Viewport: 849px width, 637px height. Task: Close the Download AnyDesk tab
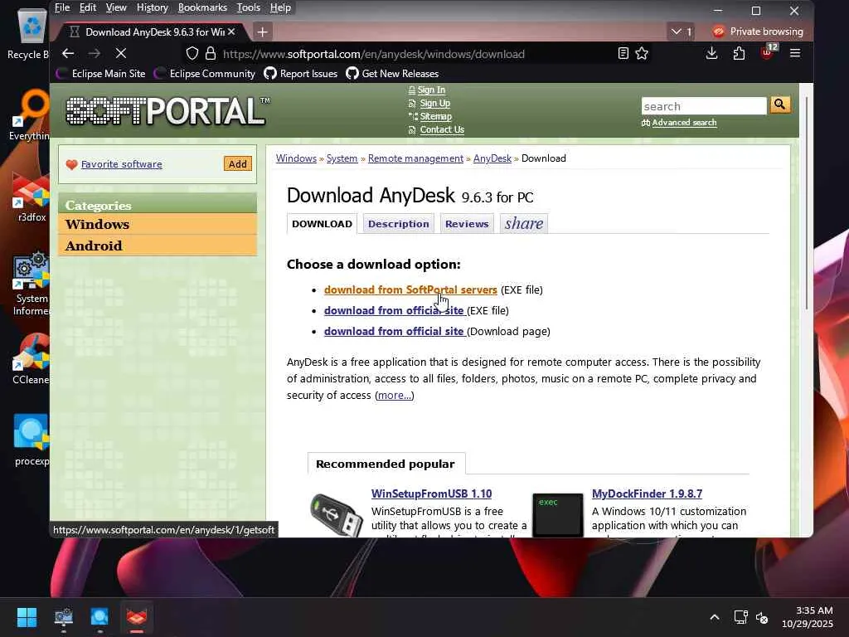tap(231, 32)
